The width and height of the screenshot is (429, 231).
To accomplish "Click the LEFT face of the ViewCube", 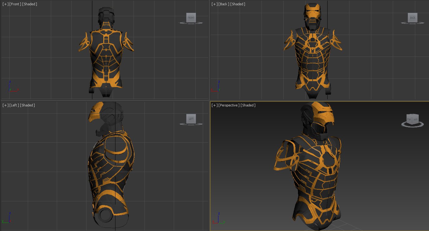I will coord(191,119).
